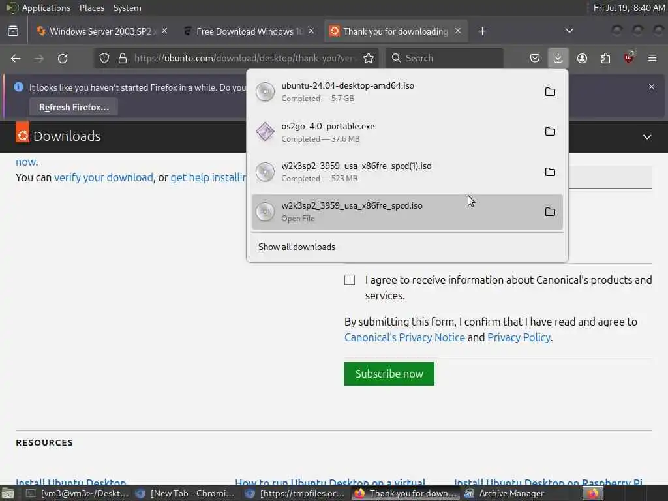The image size is (668, 501).
Task: Check the Canonical products information checkbox
Action: (350, 280)
